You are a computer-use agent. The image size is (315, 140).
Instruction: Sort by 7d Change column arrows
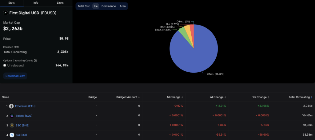tap(225, 97)
